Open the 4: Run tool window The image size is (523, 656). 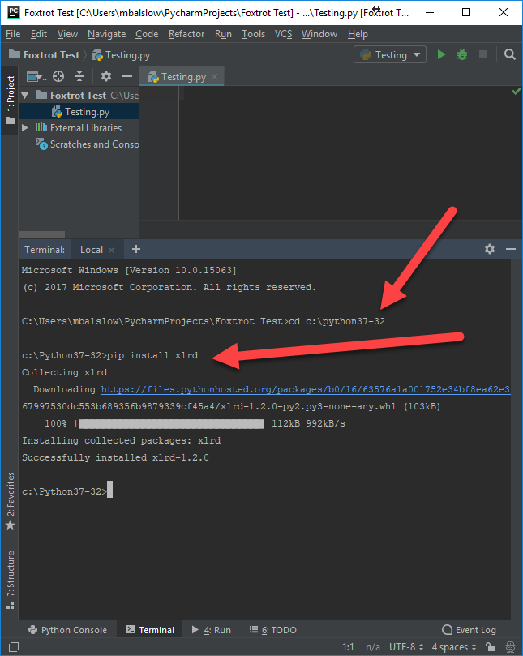(x=211, y=630)
